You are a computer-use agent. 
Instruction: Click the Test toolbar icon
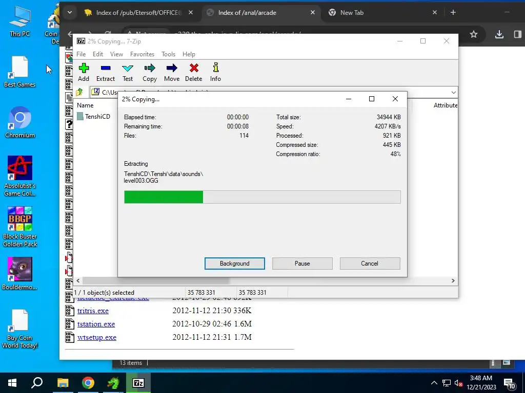point(128,72)
